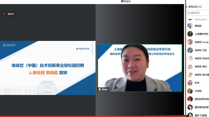Click the avatar of 埃森哲 Sandy
The image size is (209, 117).
click(x=190, y=42)
